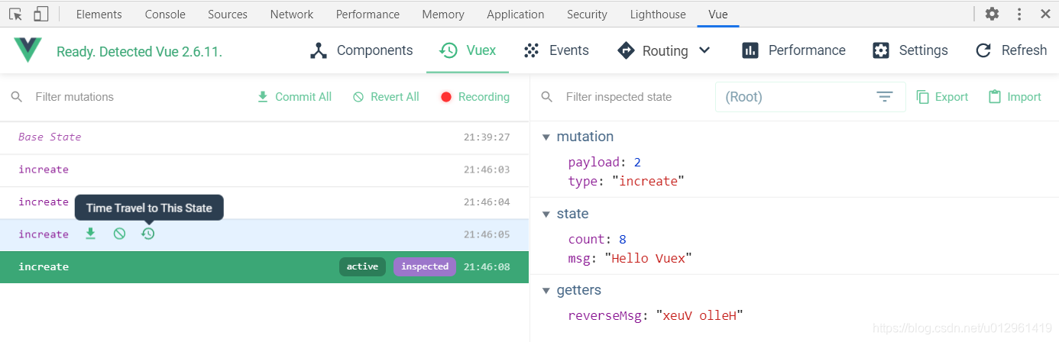This screenshot has height=342, width=1059.
Task: Open the Vuex panel
Action: pyautogui.click(x=468, y=50)
